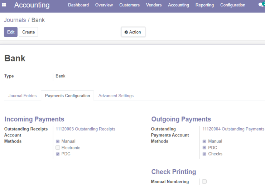Screen dimensions: 265x185
Task: Click the Edit button
Action: pos(11,32)
